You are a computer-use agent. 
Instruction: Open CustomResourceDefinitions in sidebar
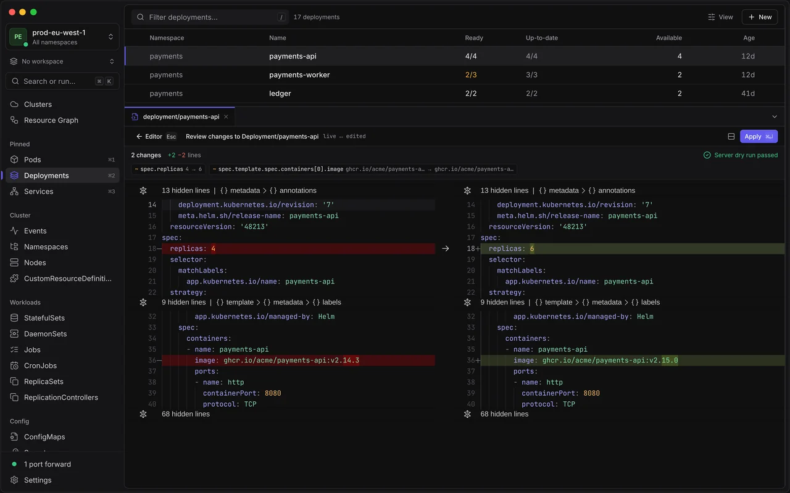(62, 279)
